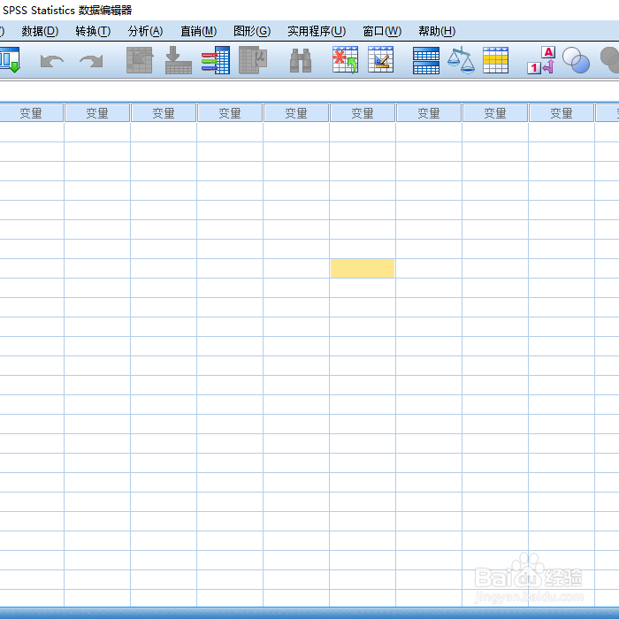Open the 窗口(W) menu
The width and height of the screenshot is (619, 619).
click(382, 31)
